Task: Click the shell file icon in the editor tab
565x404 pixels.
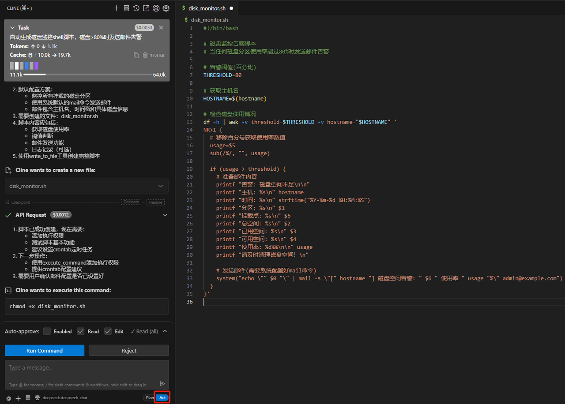Action: coord(184,8)
